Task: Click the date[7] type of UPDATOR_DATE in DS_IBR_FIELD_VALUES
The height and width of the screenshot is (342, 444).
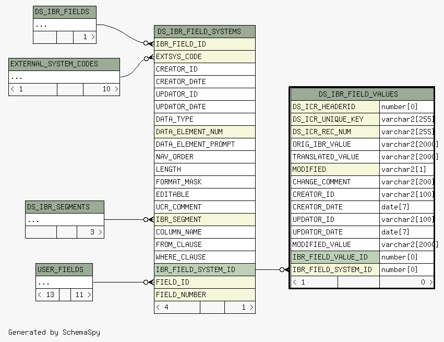Action: [x=406, y=232]
